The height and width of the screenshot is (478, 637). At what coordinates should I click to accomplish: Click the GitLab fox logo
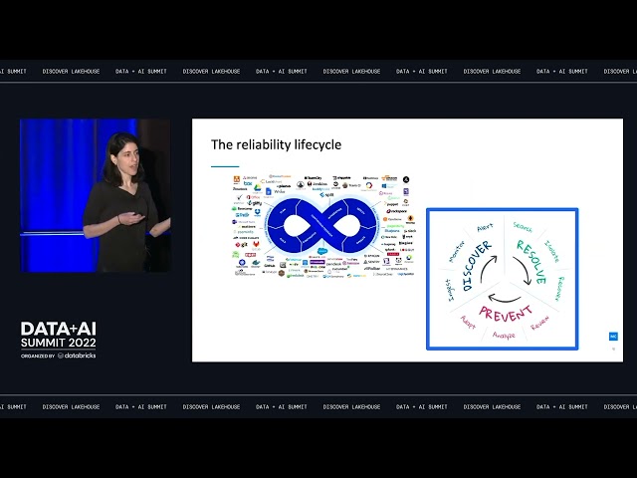click(257, 244)
